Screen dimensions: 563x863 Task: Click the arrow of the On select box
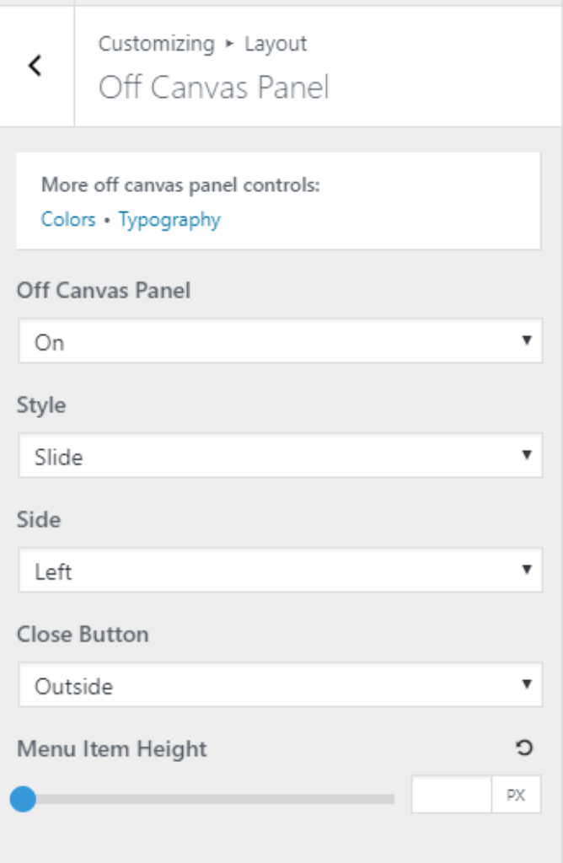(x=527, y=340)
